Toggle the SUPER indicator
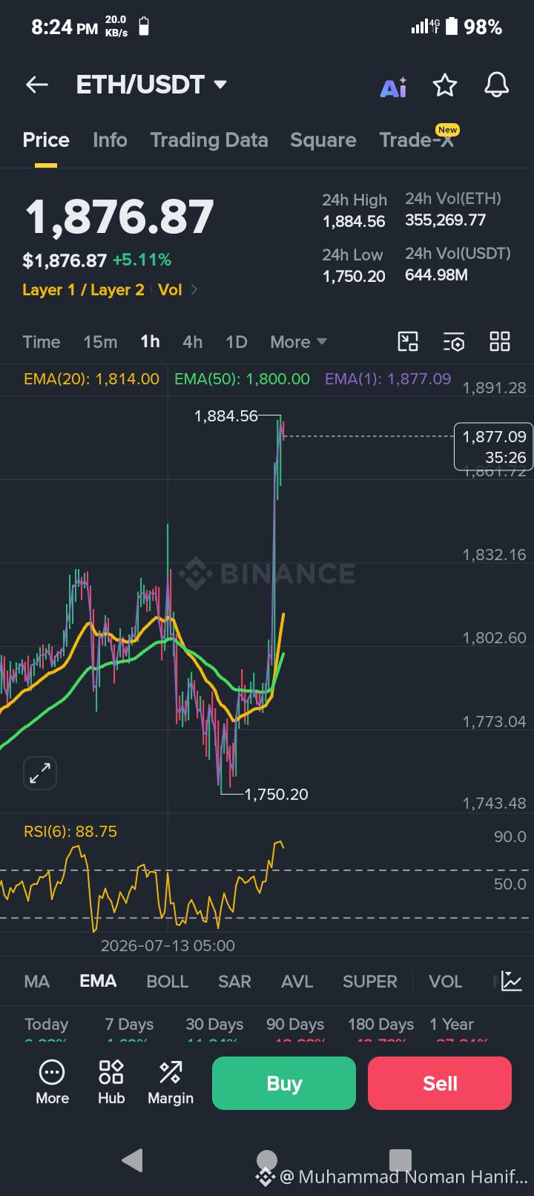Screen dimensions: 534x1196 click(370, 982)
